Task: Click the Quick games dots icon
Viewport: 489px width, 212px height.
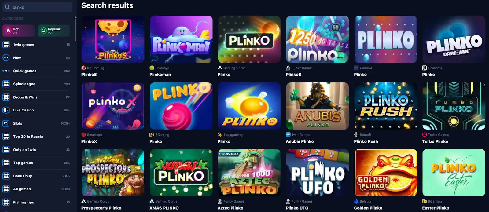Action: pyautogui.click(x=6, y=71)
